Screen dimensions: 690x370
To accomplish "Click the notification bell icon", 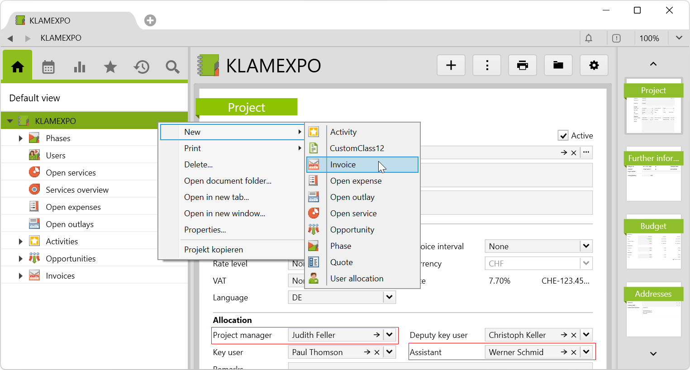I will point(589,38).
